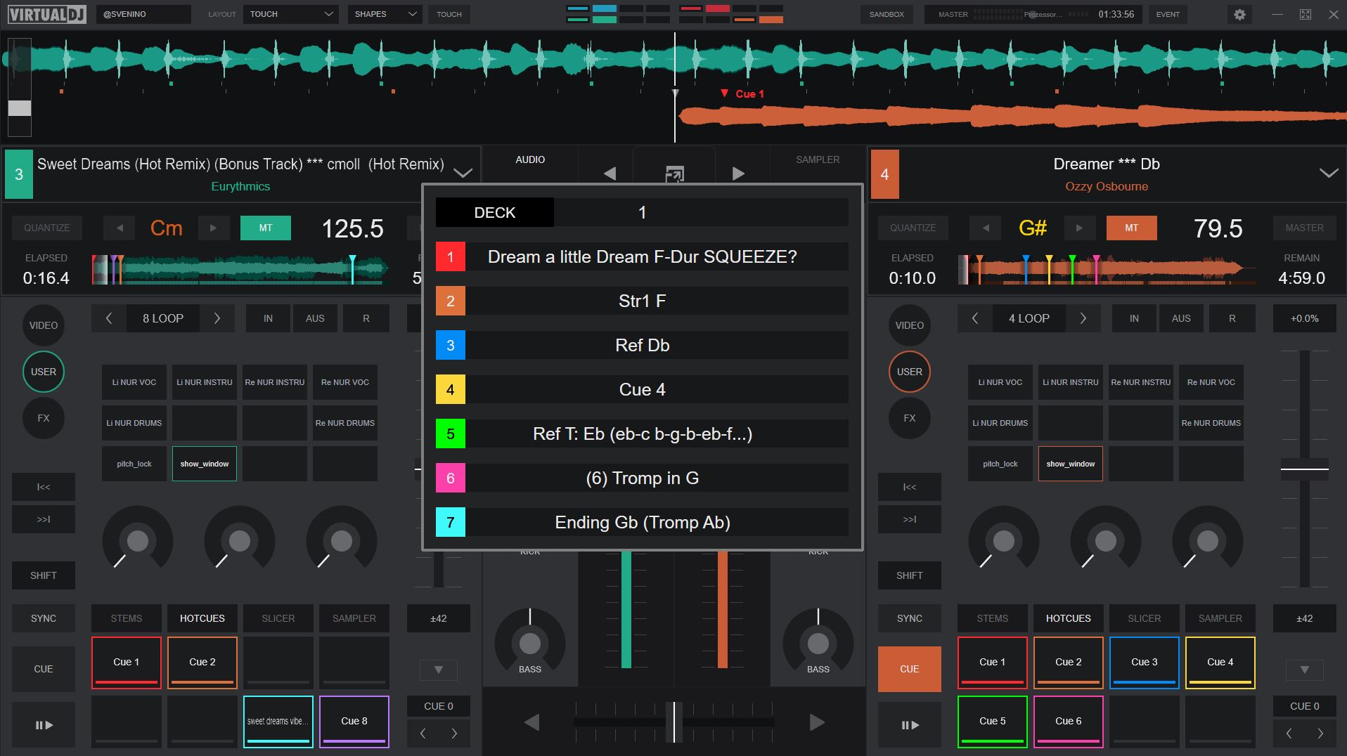The width and height of the screenshot is (1347, 756).
Task: Click the right arrow in the center browser panel
Action: coord(738,173)
